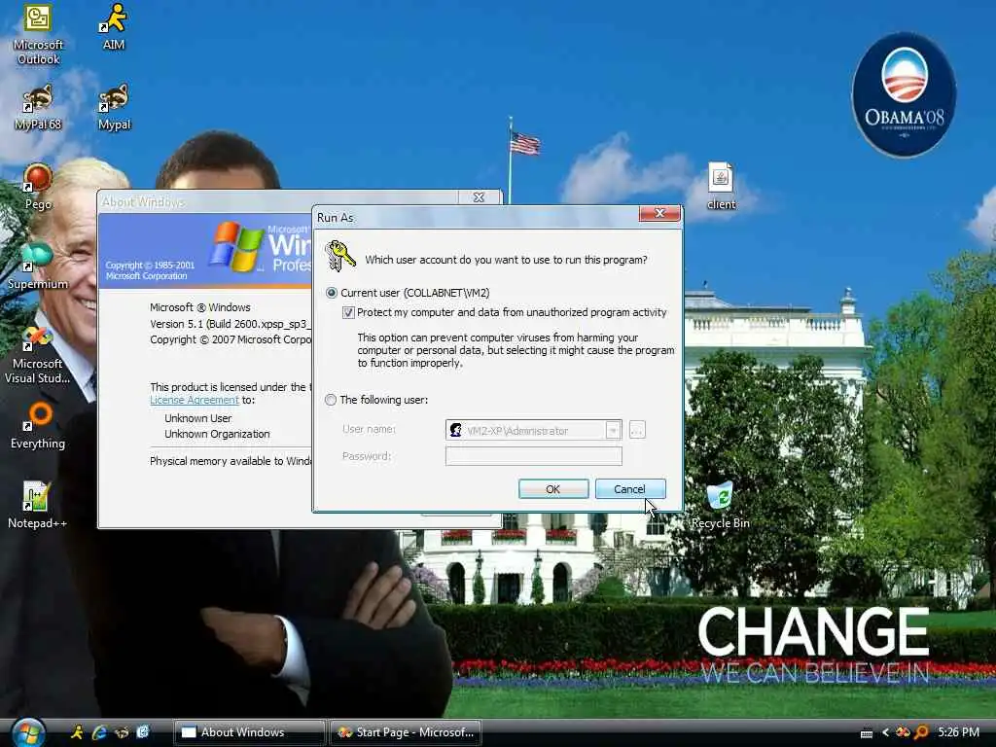Click the Start orb button
Image resolution: width=996 pixels, height=747 pixels.
[x=28, y=732]
